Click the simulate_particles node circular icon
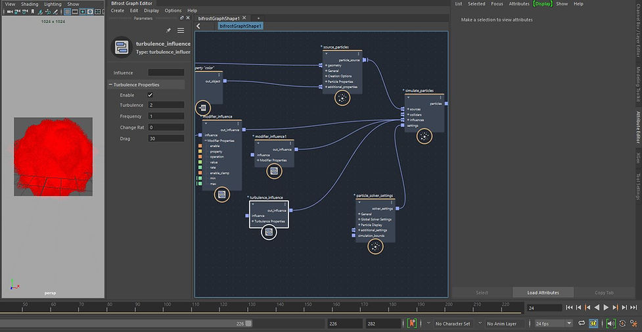The height and width of the screenshot is (332, 642). (424, 136)
